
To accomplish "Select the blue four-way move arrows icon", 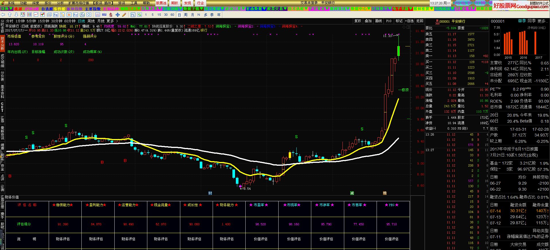I will tap(118, 15).
